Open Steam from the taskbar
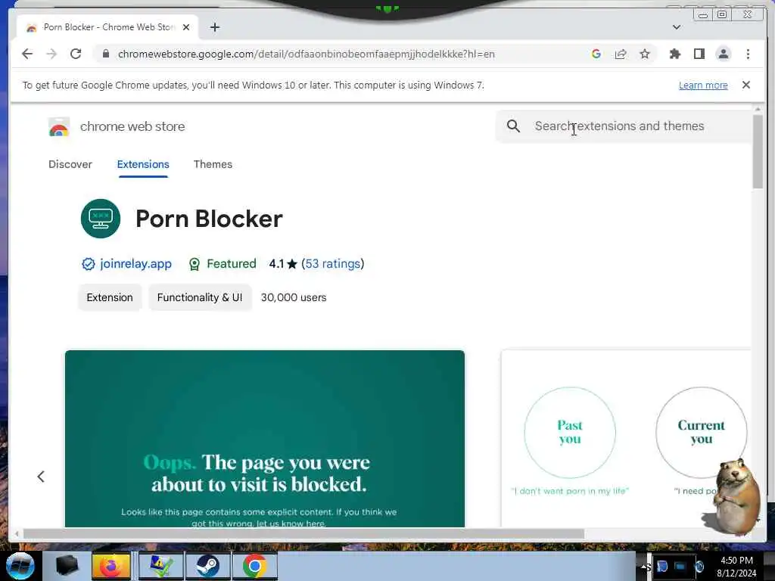 tap(207, 566)
